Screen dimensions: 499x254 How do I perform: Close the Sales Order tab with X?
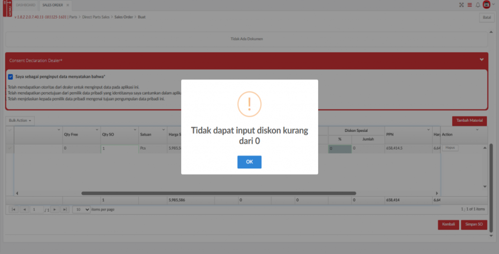[67, 5]
